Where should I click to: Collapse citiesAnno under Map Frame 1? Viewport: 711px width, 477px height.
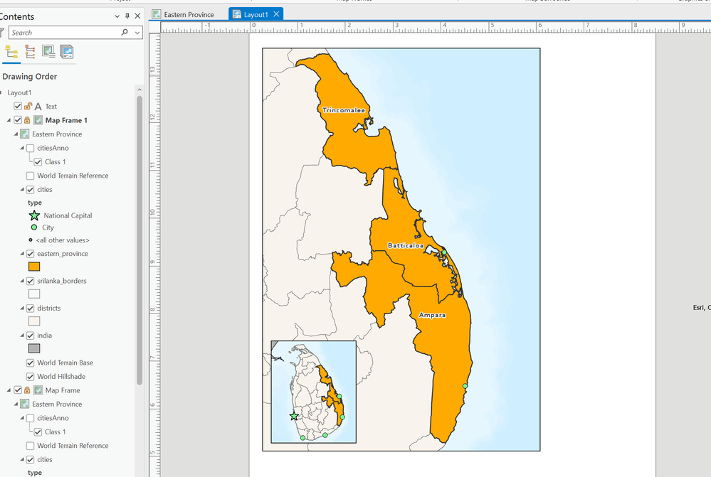22,148
